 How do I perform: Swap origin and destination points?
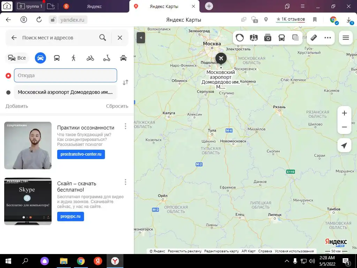tap(126, 82)
